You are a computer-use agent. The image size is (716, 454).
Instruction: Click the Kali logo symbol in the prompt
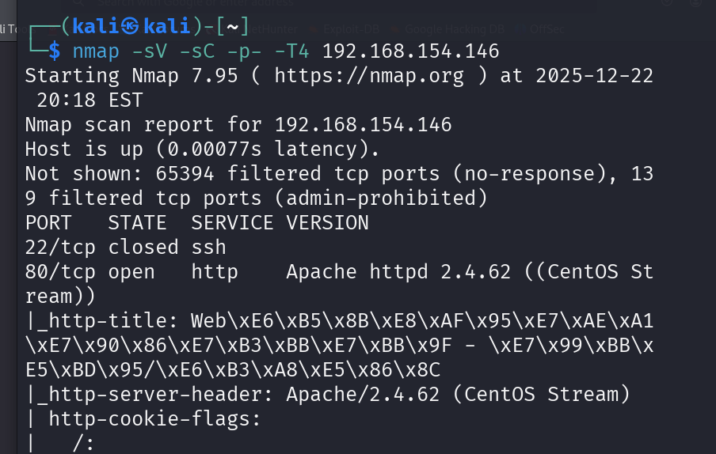tap(131, 26)
